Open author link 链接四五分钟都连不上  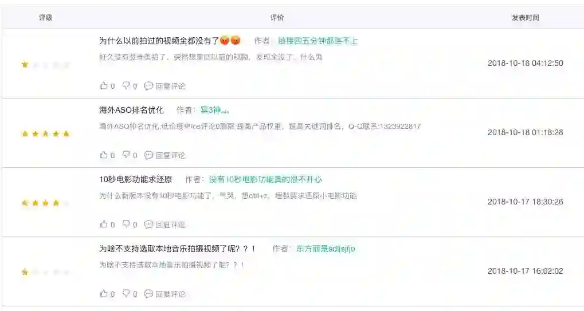pyautogui.click(x=318, y=41)
